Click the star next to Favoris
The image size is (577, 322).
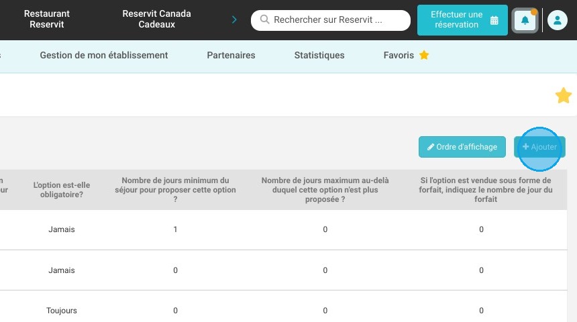(x=424, y=55)
